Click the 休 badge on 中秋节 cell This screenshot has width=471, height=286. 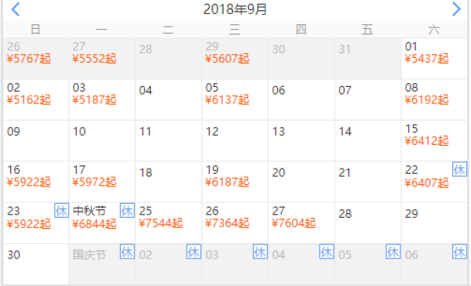point(127,211)
